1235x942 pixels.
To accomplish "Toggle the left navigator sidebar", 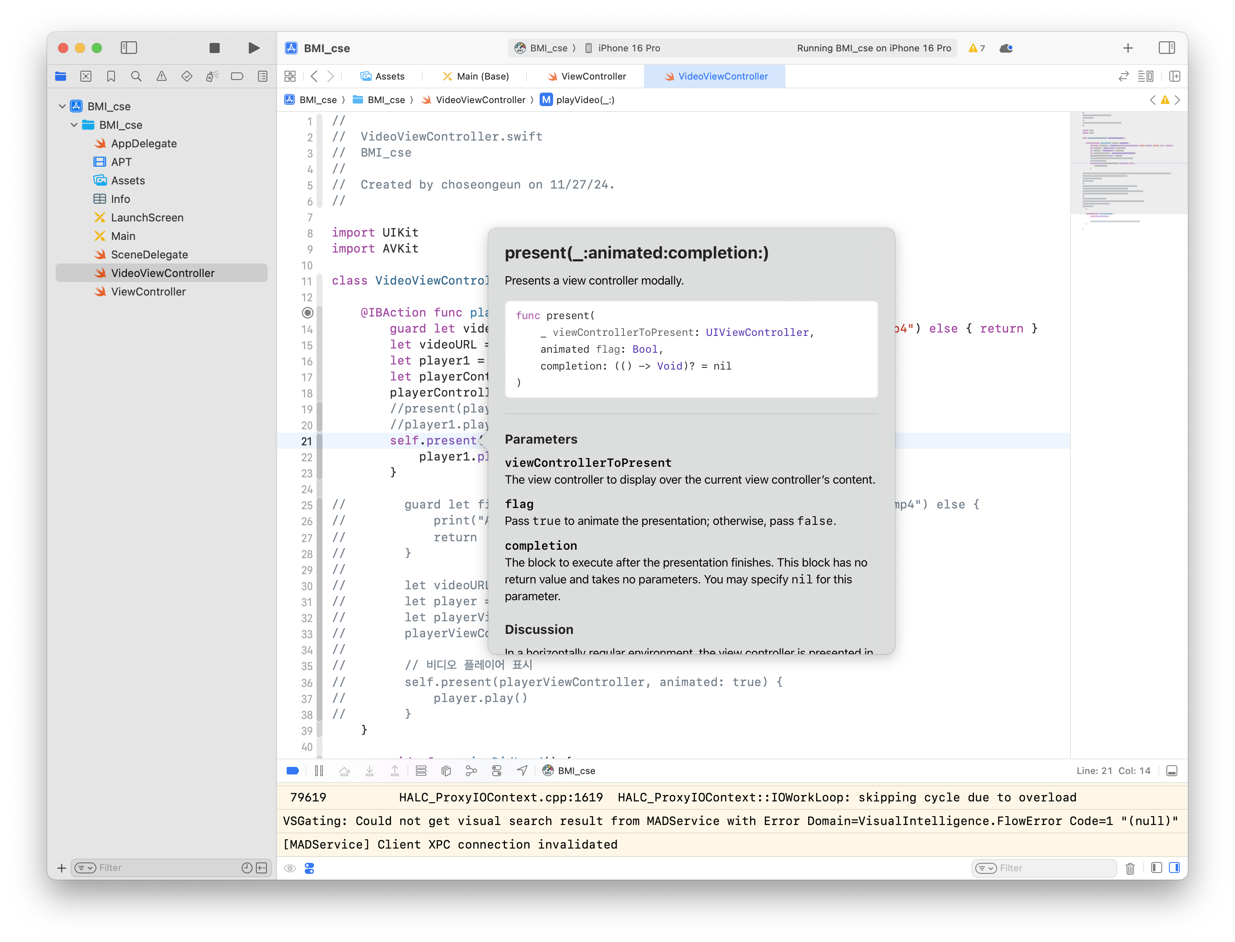I will point(129,48).
